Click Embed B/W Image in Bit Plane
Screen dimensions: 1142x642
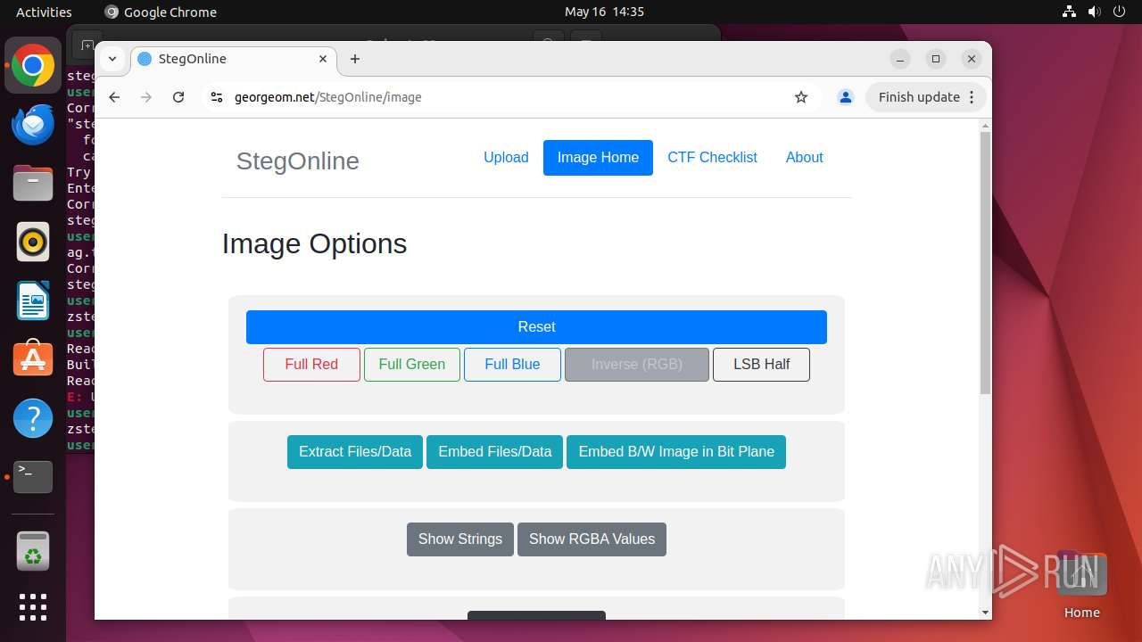(676, 452)
